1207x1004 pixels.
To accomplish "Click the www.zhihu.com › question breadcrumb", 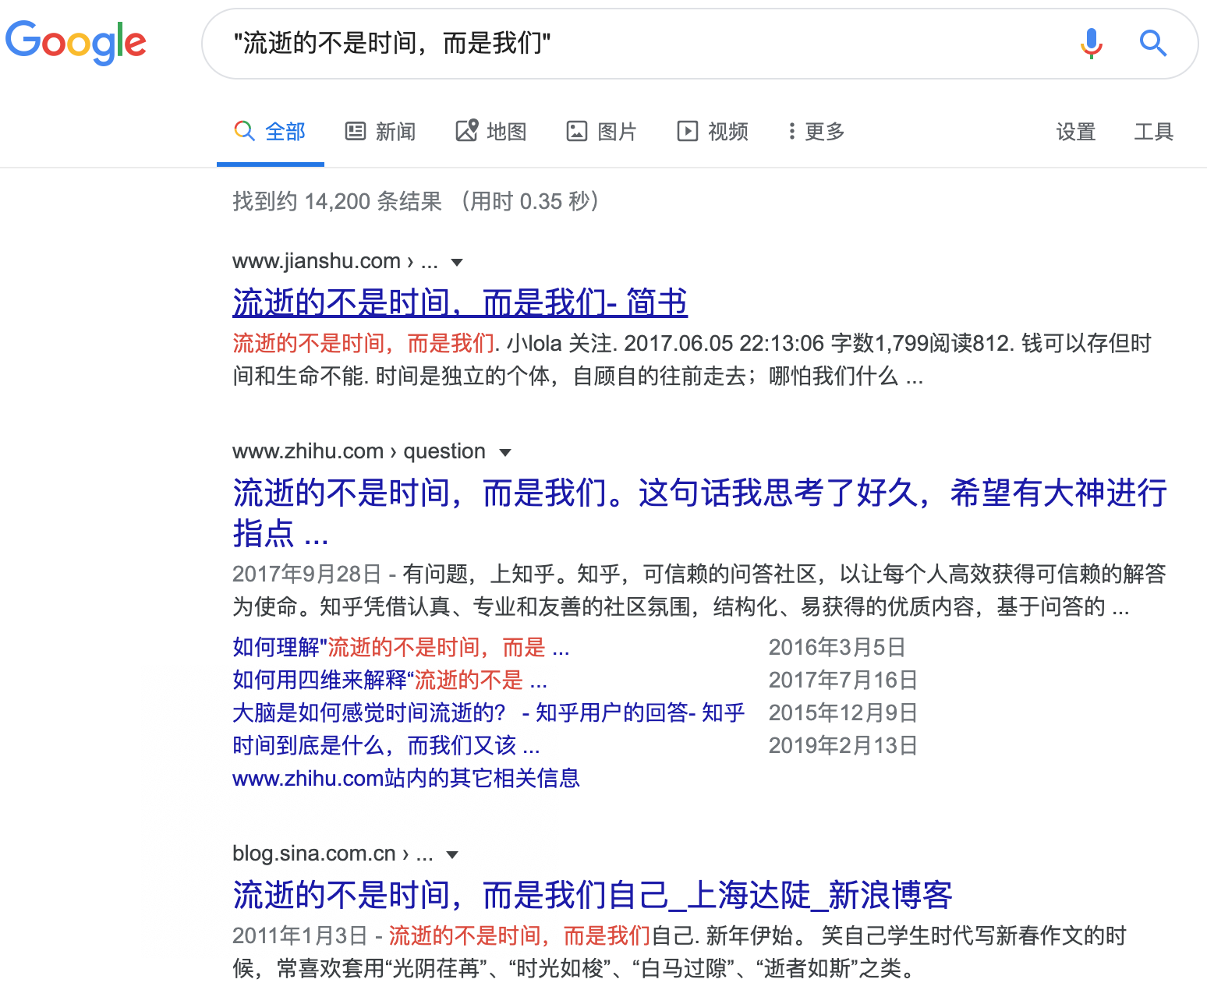I will 359,451.
